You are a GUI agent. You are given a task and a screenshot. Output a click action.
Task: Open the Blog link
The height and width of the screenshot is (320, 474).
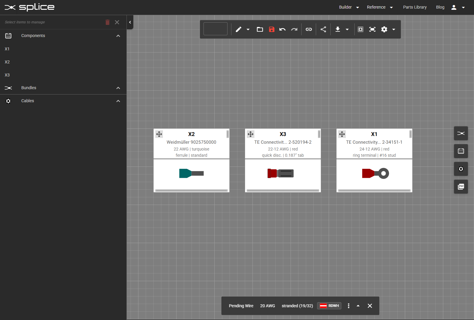[x=440, y=7]
